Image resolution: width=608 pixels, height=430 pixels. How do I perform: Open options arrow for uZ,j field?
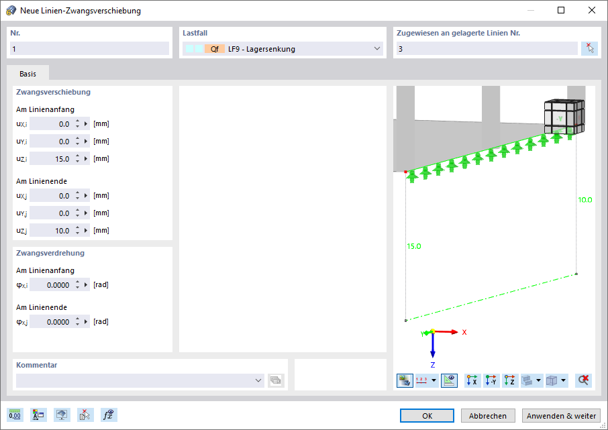86,230
